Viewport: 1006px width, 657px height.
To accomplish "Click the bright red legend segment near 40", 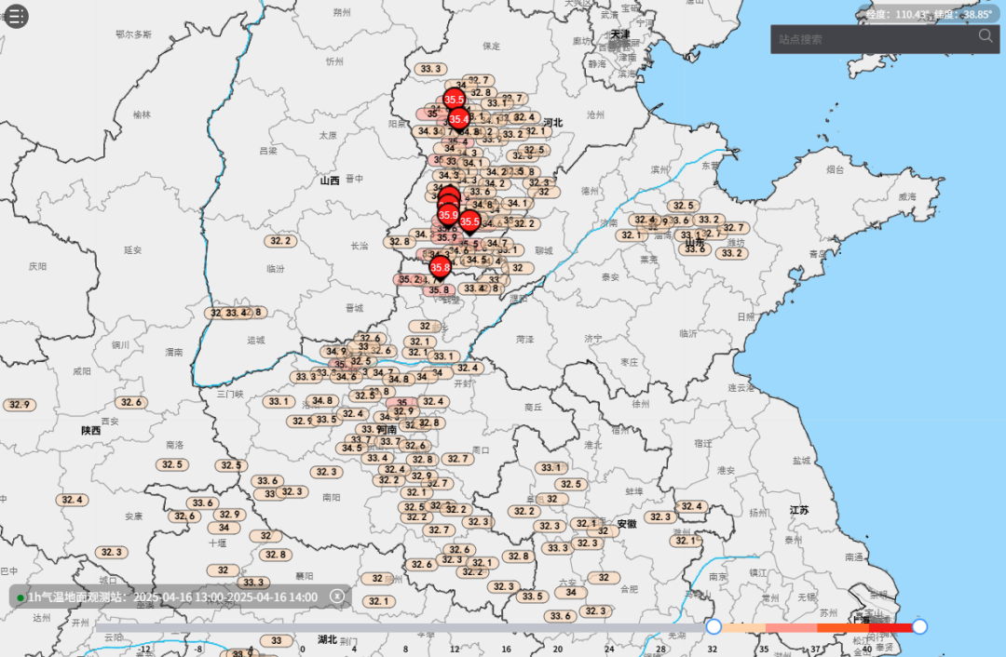I will point(890,628).
